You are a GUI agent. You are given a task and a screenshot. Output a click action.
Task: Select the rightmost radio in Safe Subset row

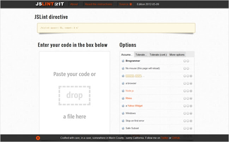coord(191,128)
